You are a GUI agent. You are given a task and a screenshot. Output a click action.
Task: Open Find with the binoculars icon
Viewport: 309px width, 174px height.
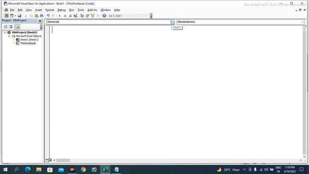click(x=42, y=15)
